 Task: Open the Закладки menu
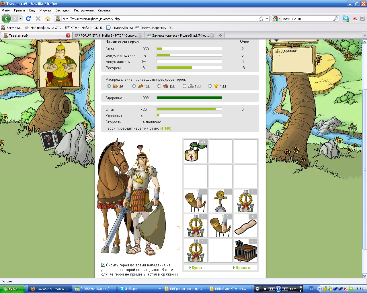coord(63,10)
